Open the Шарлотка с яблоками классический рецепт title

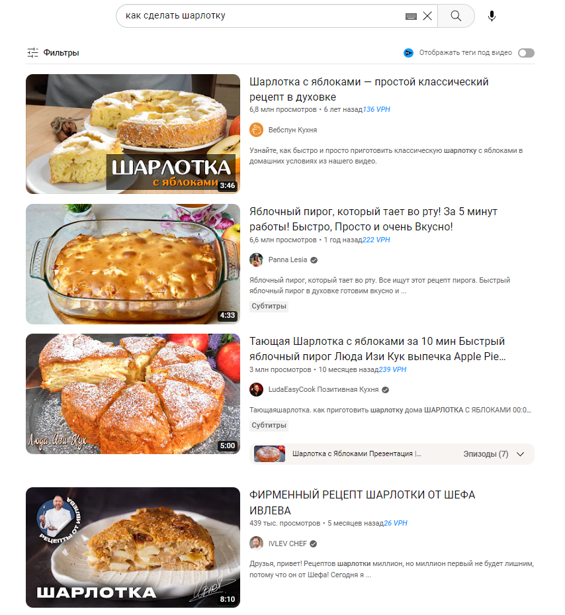coord(369,89)
